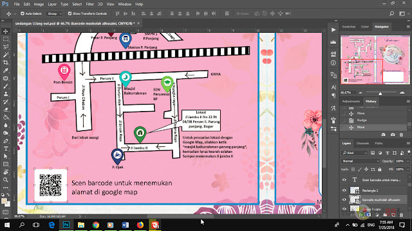Select the Pen tool
This screenshot has width=412, height=231.
[6, 141]
